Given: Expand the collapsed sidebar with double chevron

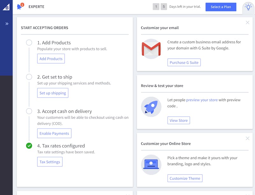Looking at the screenshot, I should tap(7, 24).
